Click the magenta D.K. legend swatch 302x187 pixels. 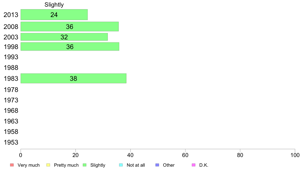pos(193,165)
